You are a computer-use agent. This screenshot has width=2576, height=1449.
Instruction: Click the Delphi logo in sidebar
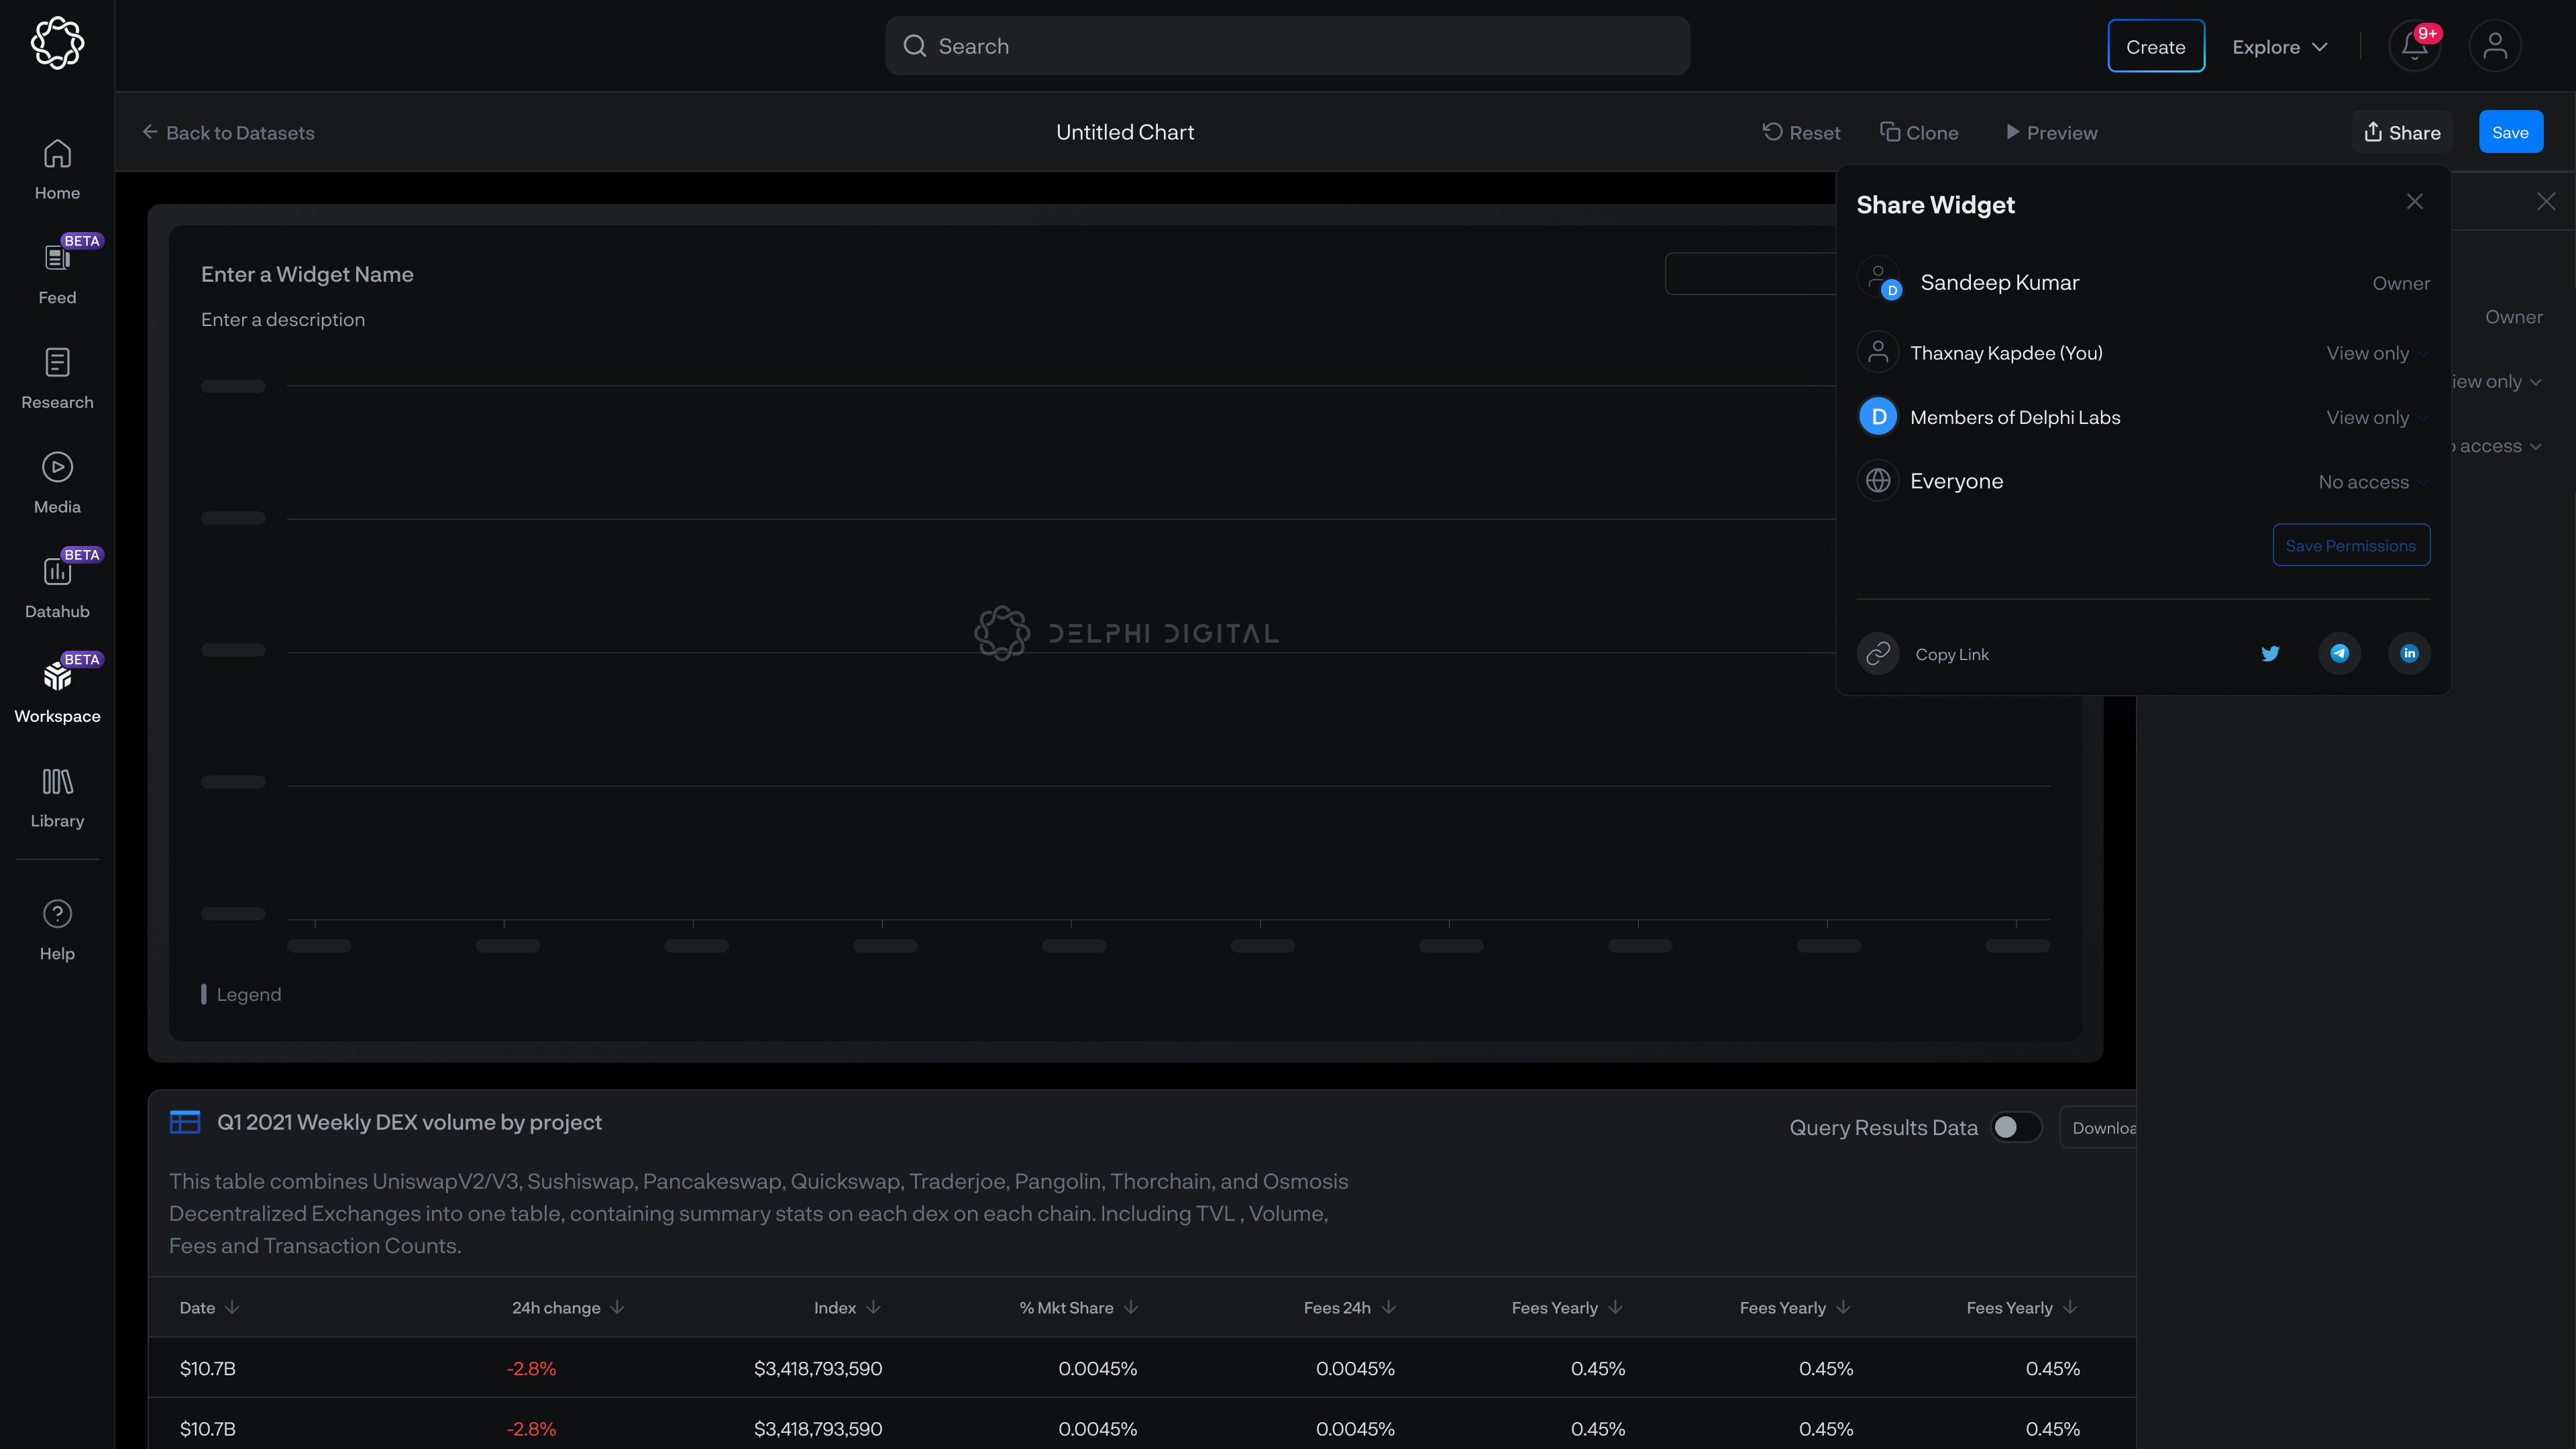(57, 43)
